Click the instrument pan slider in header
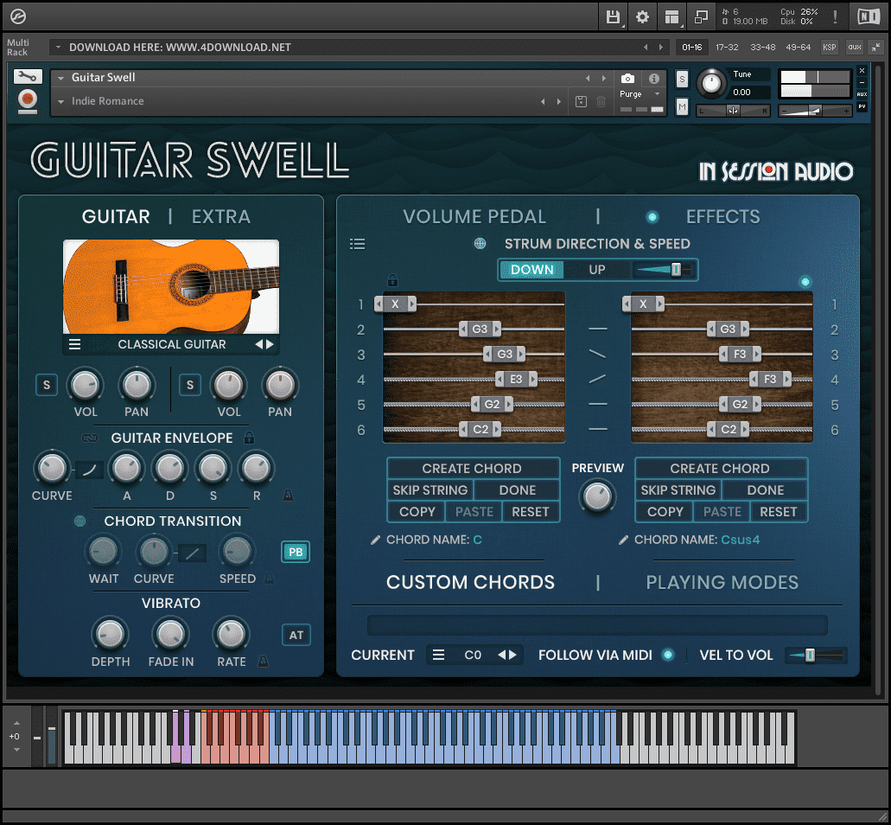The width and height of the screenshot is (891, 825). tap(733, 111)
